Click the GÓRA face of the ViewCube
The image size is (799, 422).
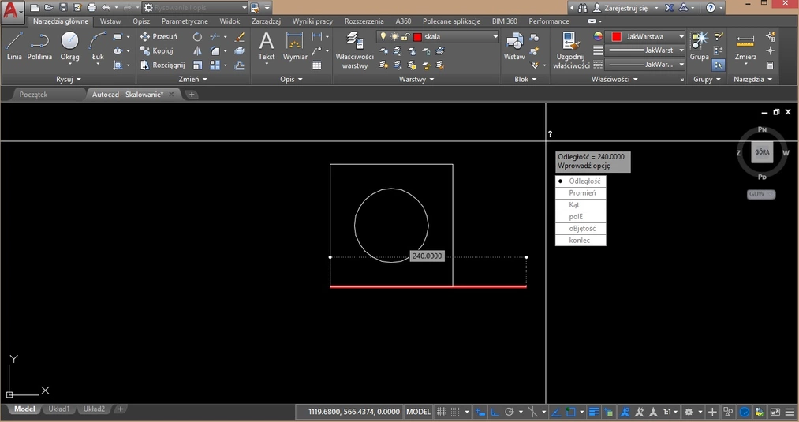coord(762,152)
